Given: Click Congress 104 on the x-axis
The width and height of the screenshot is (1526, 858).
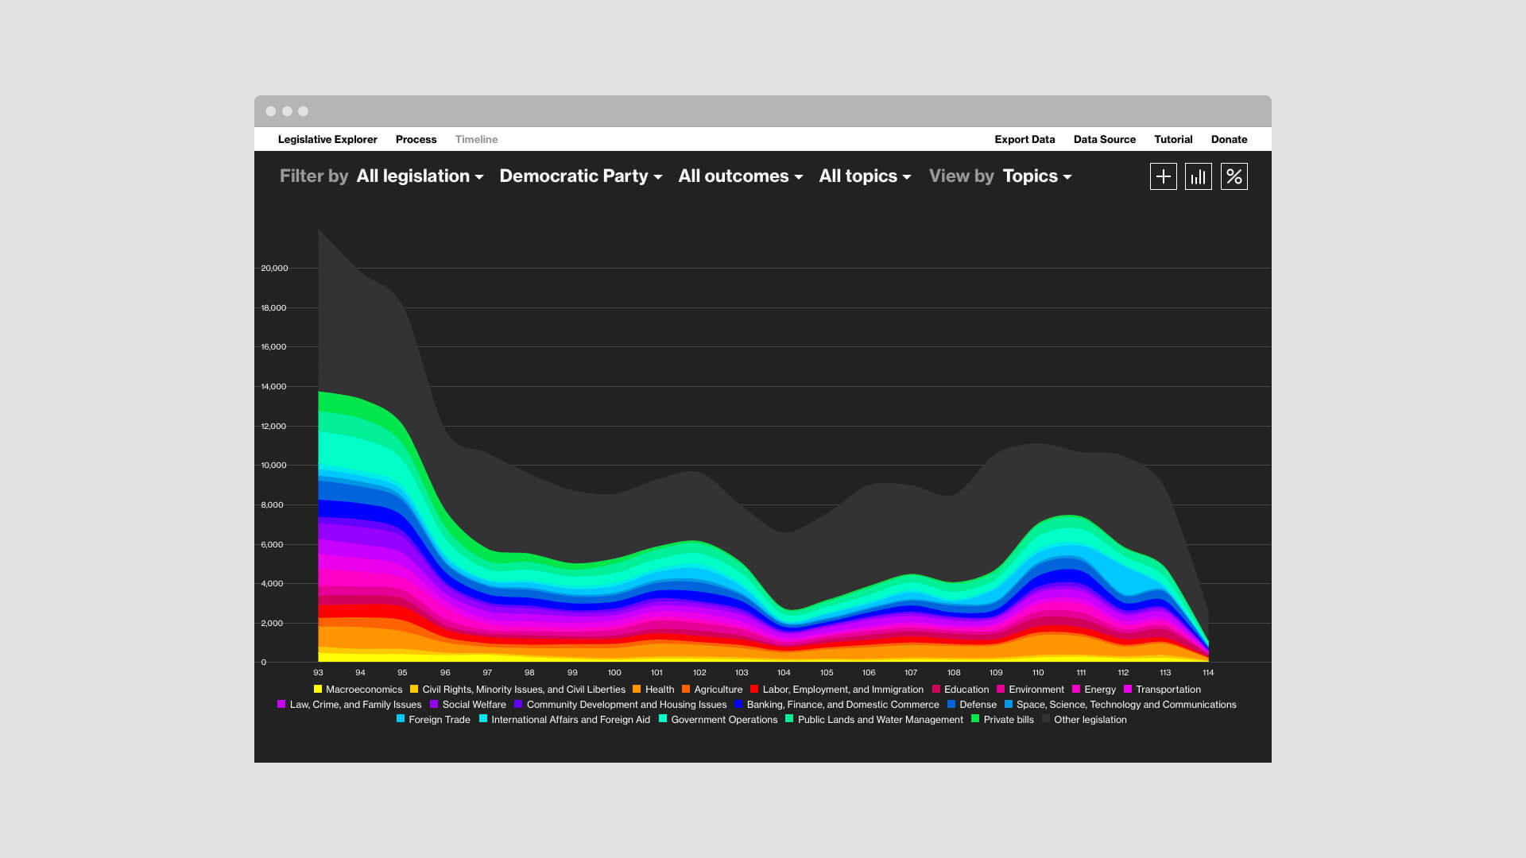Looking at the screenshot, I should (x=784, y=672).
